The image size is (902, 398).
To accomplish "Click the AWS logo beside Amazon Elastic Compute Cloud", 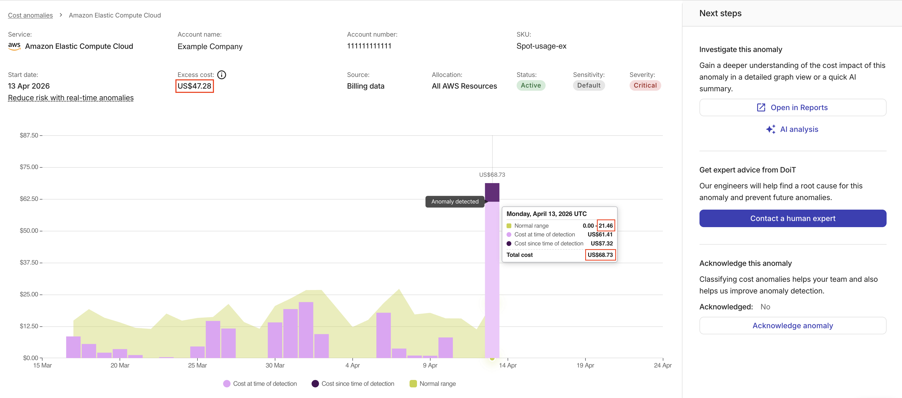I will tap(14, 46).
